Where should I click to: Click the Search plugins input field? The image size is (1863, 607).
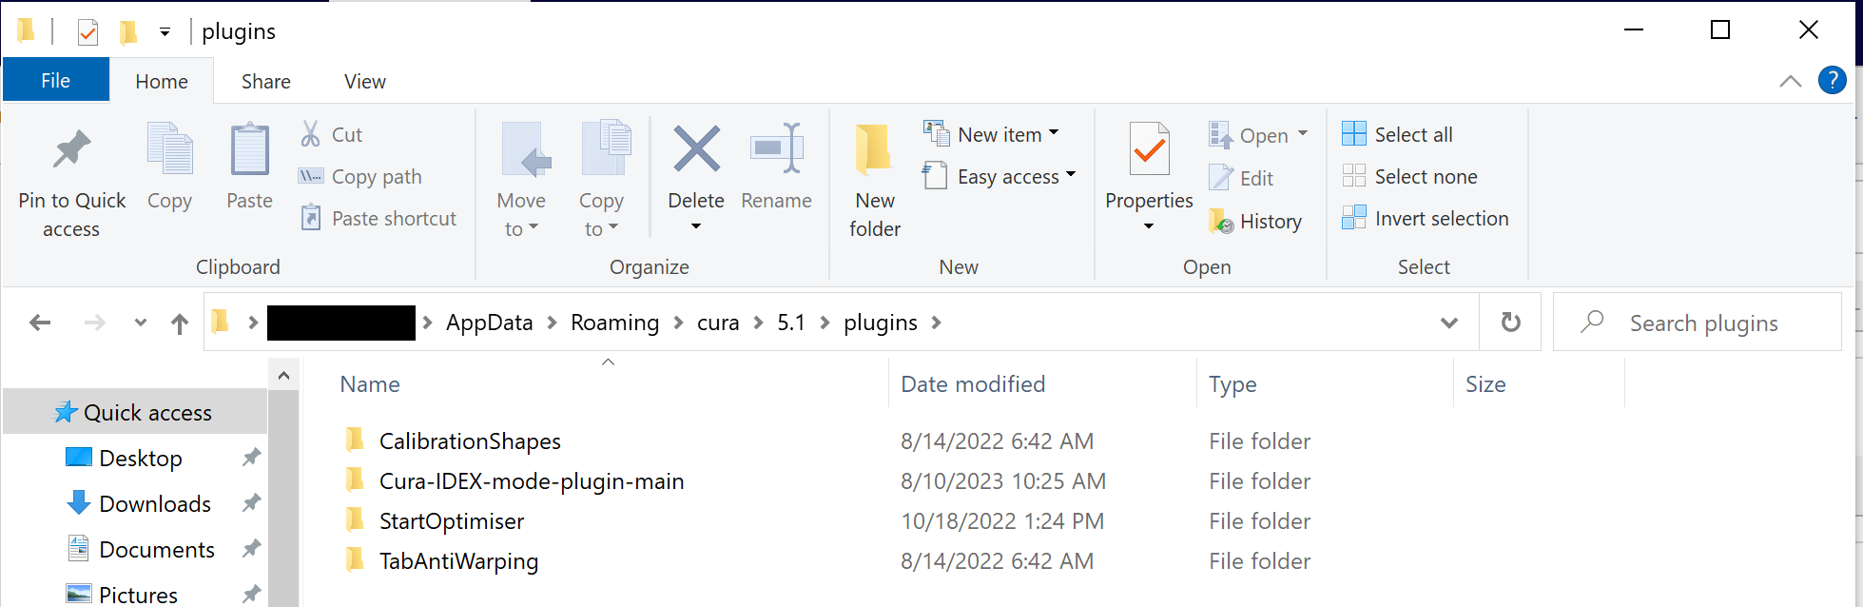tap(1698, 323)
